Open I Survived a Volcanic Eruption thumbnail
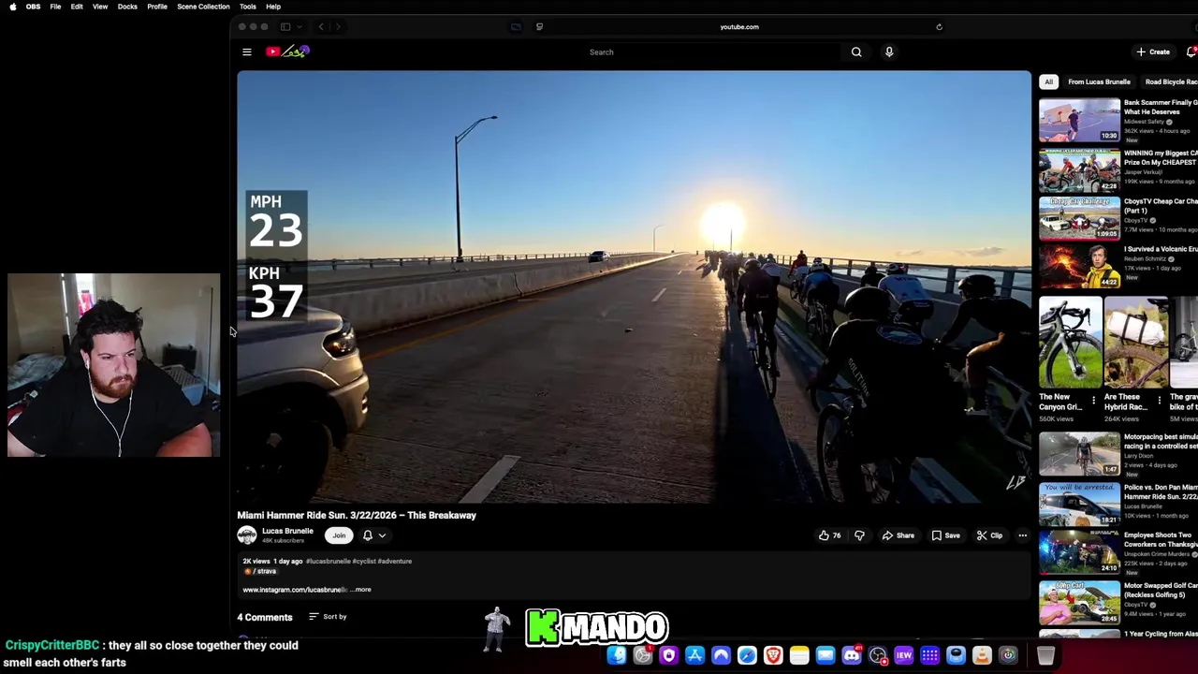This screenshot has width=1198, height=674. [x=1079, y=267]
